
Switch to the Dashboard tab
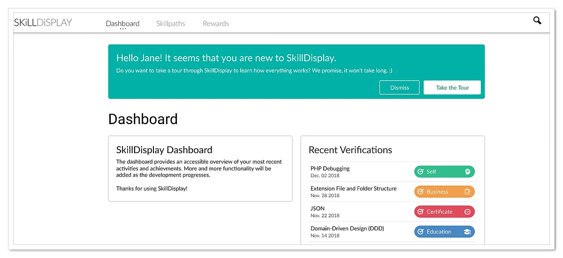[x=122, y=23]
